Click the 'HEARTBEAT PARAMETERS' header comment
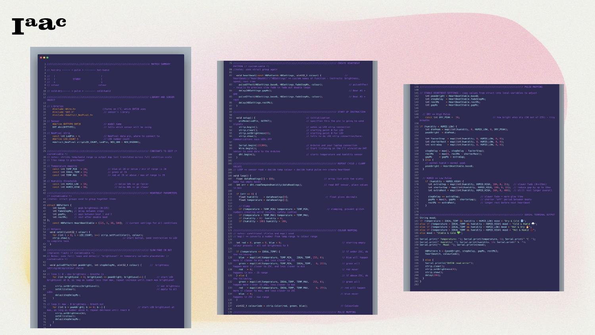595x335 pixels. 163,193
